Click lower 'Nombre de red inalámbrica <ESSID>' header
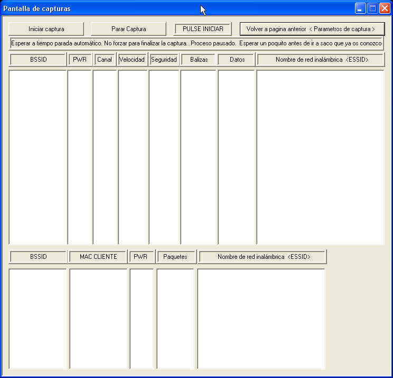 262,257
